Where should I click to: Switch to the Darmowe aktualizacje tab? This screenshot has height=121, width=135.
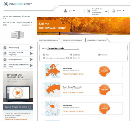tap(72, 40)
